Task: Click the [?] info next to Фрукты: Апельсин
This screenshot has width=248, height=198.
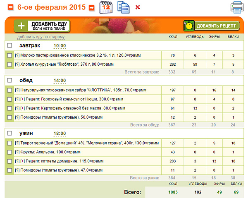Action: point(17,152)
